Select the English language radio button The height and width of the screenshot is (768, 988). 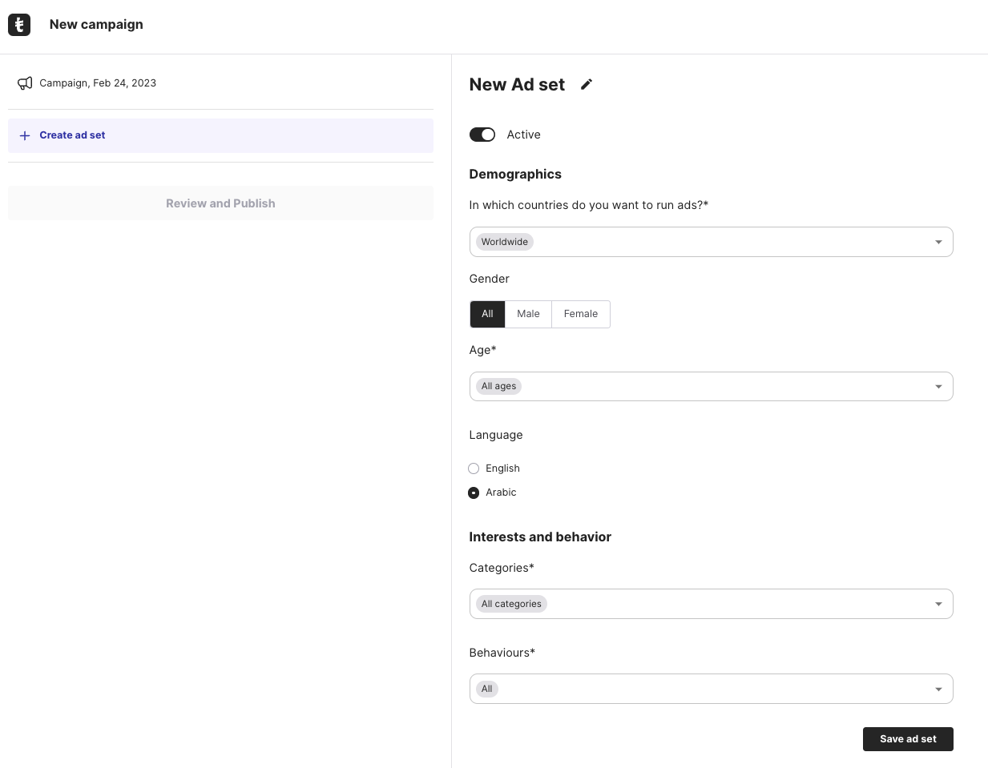coord(474,468)
